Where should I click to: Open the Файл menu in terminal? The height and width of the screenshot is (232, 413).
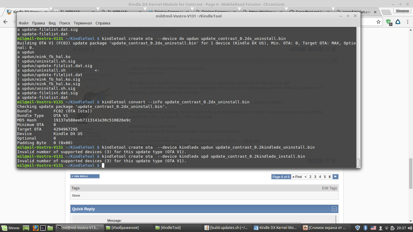pos(23,23)
